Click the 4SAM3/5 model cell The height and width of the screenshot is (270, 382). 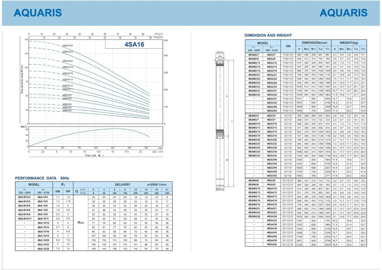[x=254, y=115]
